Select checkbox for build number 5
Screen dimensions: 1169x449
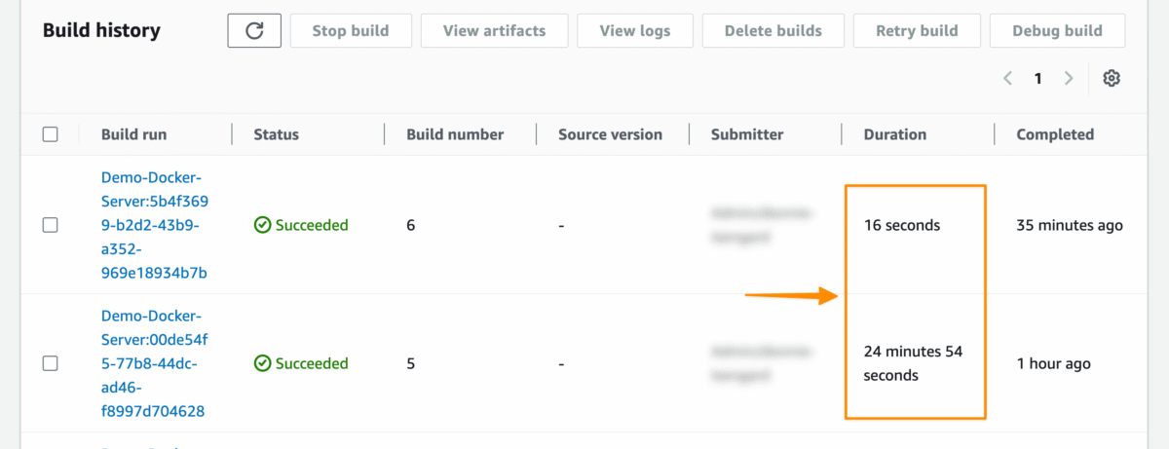(51, 363)
